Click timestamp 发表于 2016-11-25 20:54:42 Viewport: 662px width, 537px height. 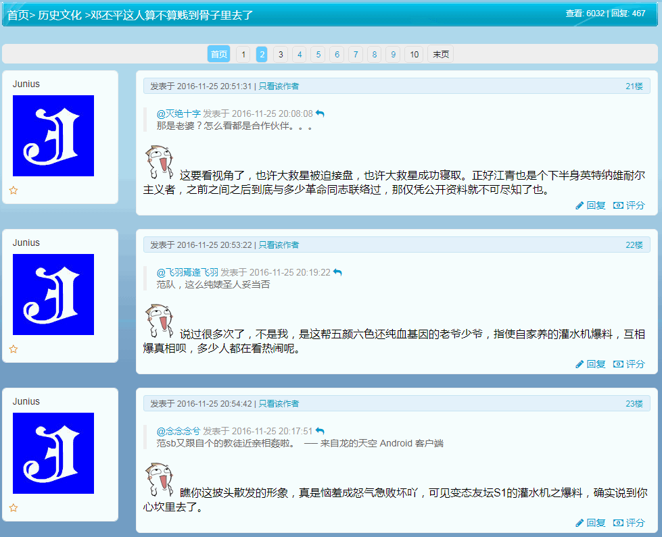click(x=201, y=403)
